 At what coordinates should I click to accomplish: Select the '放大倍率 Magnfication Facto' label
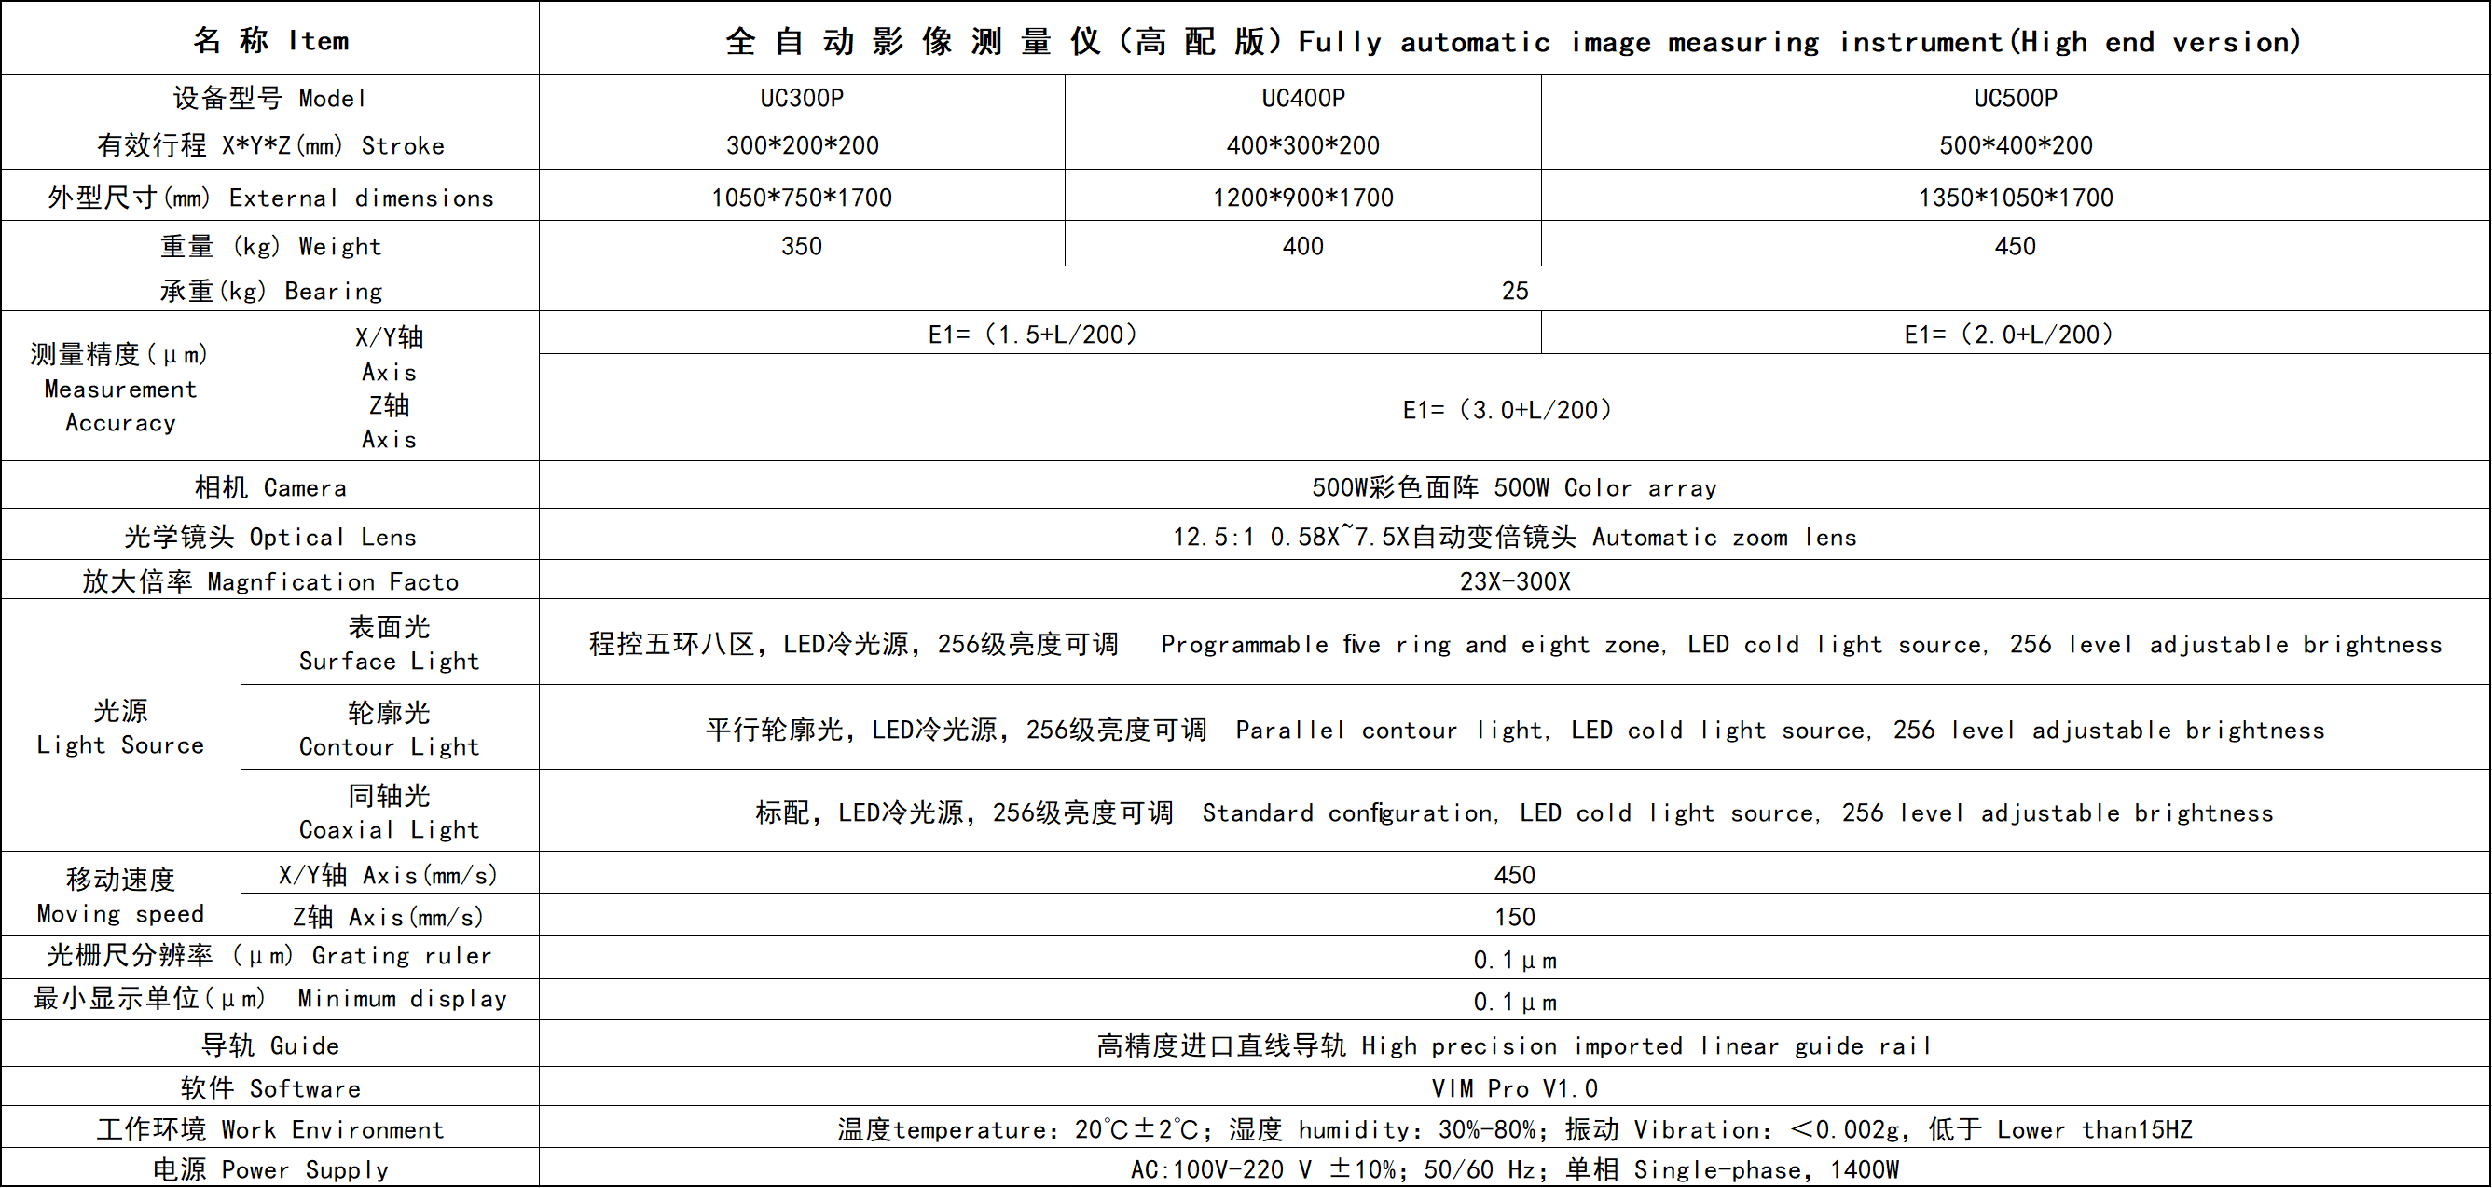pos(271,580)
